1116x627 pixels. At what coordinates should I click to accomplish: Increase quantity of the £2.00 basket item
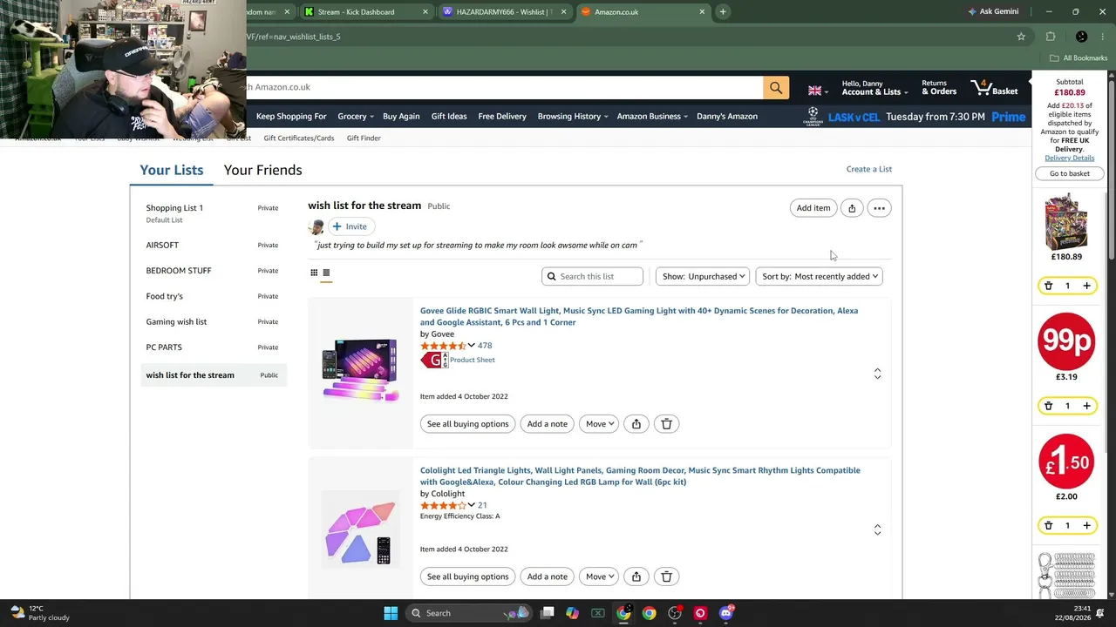point(1086,525)
